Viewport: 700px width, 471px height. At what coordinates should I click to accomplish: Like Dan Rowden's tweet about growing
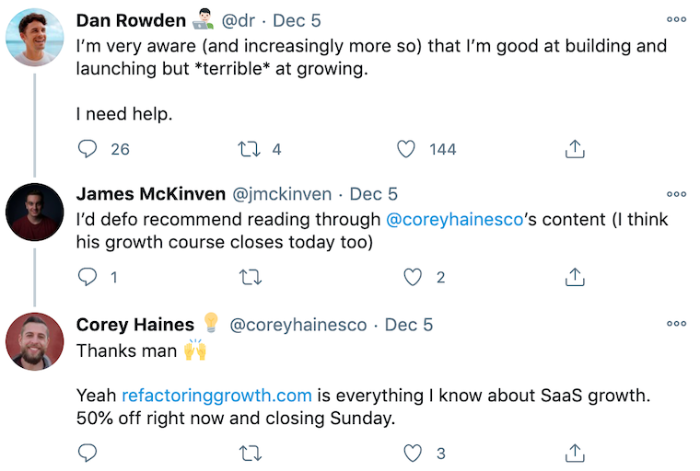(405, 148)
